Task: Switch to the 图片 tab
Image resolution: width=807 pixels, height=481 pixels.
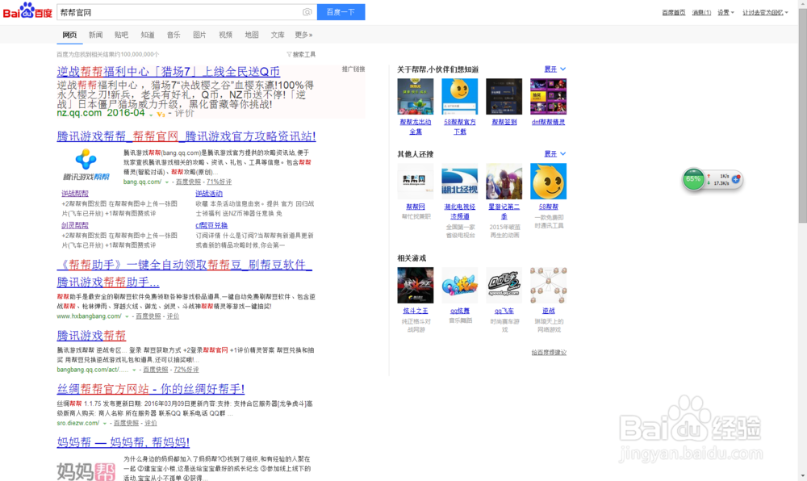Action: coord(199,35)
